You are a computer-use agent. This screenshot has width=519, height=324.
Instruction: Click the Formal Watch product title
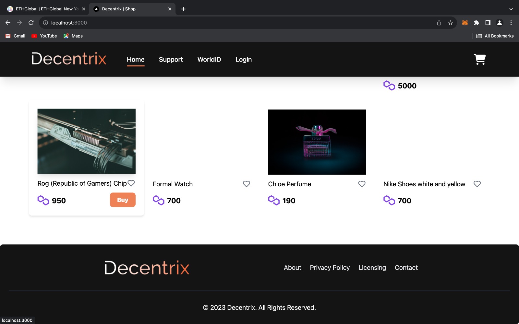coord(173,184)
